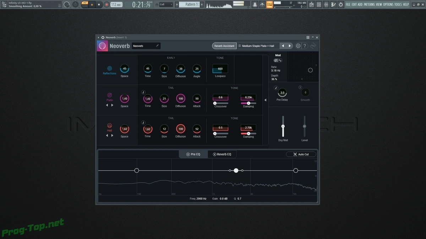Open the ADD menu

pyautogui.click(x=360, y=5)
